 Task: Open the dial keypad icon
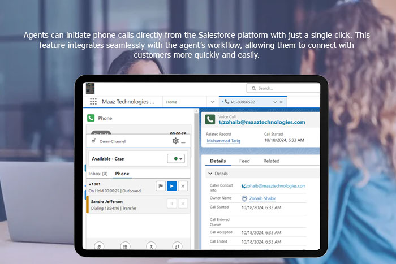tap(125, 246)
